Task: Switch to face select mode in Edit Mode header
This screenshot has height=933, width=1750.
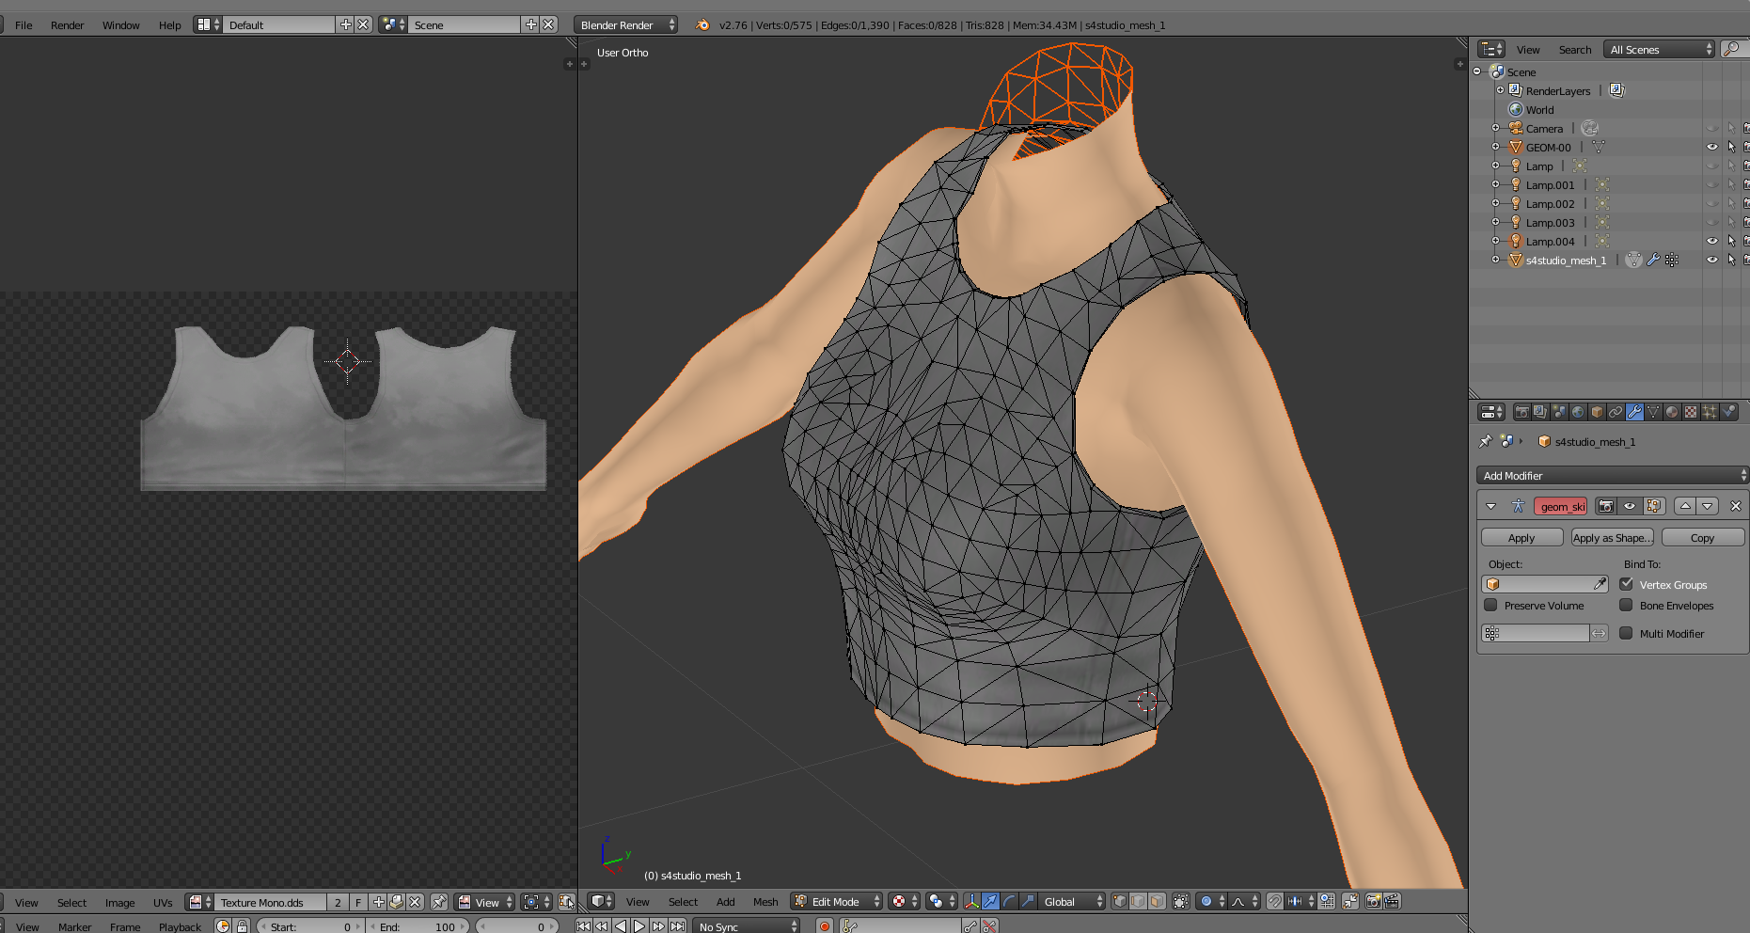Action: [x=1158, y=901]
